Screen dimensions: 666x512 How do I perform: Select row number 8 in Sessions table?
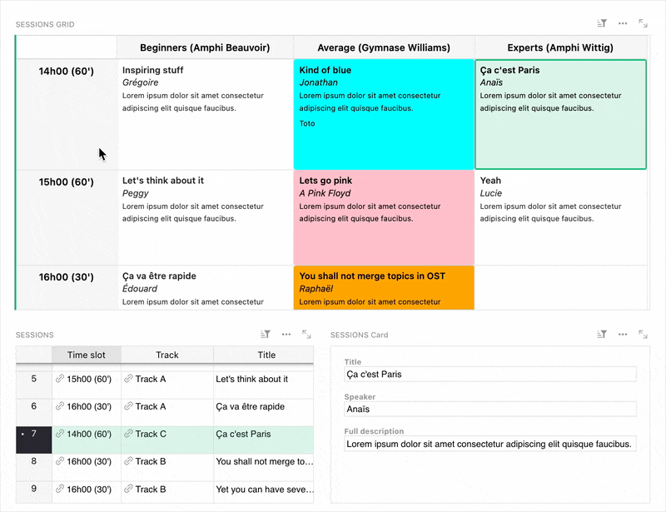[34, 461]
